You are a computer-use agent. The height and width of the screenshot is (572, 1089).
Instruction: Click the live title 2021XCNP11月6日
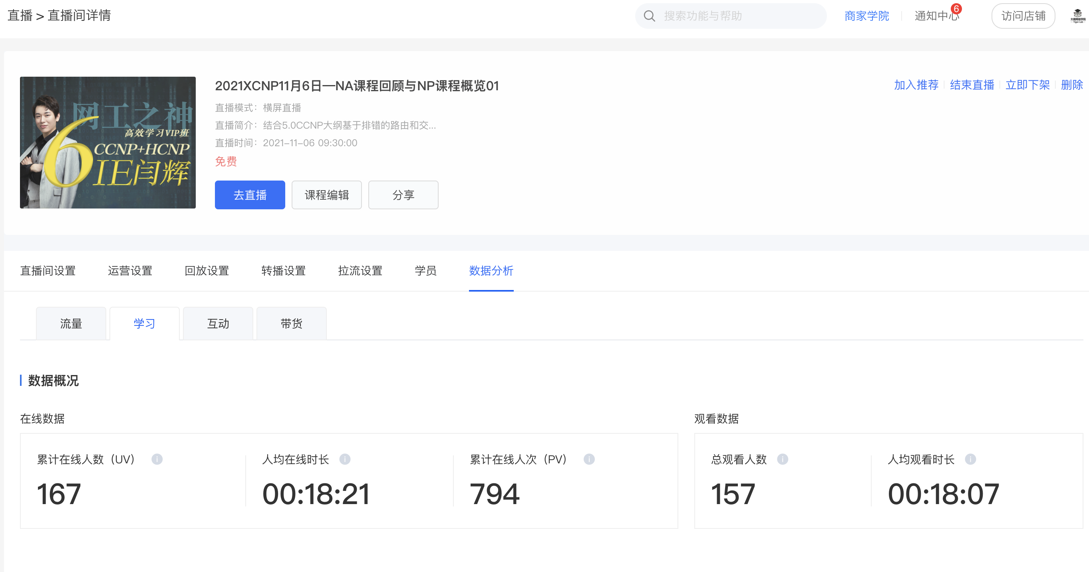(x=357, y=86)
